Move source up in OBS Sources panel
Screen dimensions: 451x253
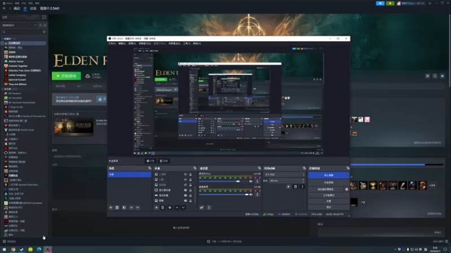coord(177,207)
